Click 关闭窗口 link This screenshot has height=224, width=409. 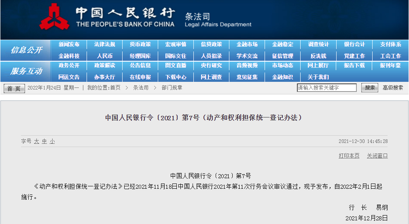[x=377, y=156]
